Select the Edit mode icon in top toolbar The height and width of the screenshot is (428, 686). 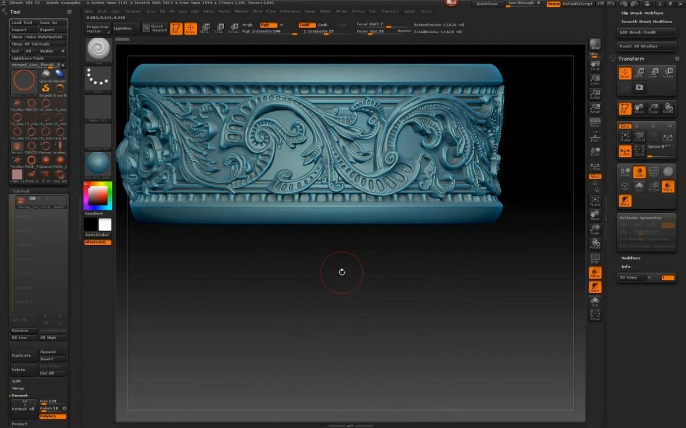coord(176,28)
